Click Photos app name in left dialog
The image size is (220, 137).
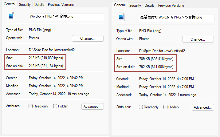pos(34,38)
